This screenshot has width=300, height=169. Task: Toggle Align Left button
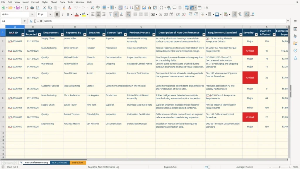(93, 14)
